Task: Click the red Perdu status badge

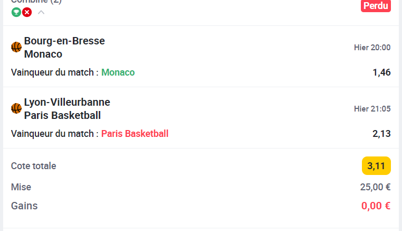Action: coord(376,5)
